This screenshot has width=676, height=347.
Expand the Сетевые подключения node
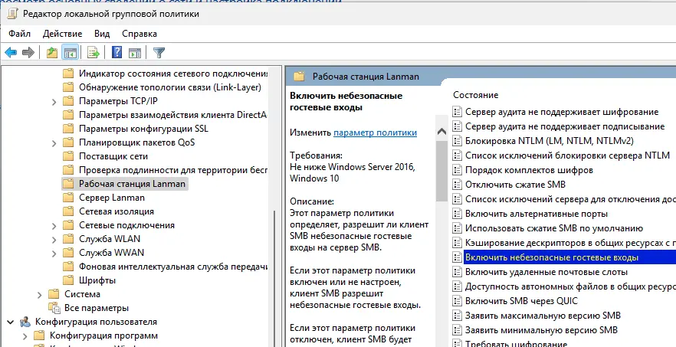point(54,226)
